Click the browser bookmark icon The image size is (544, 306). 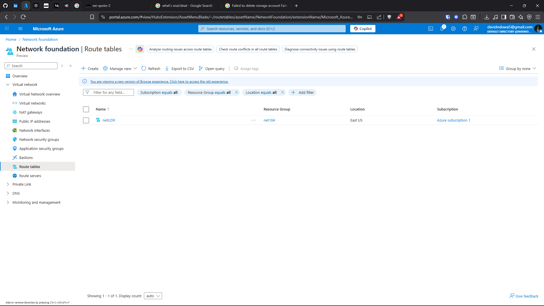tap(92, 17)
